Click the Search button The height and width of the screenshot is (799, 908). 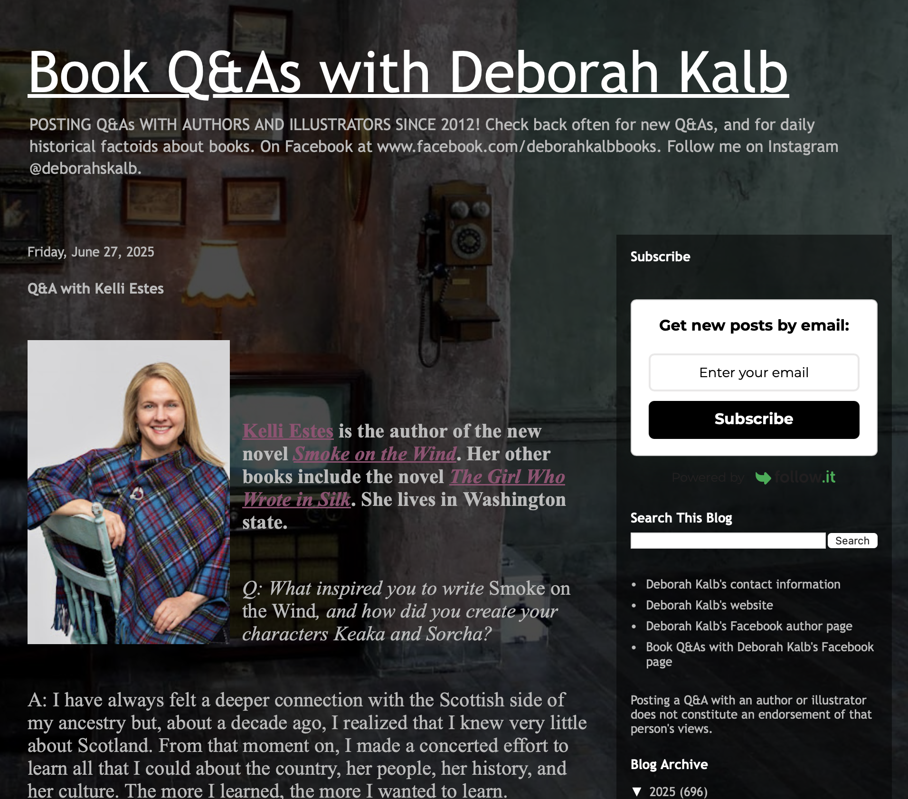click(x=852, y=541)
